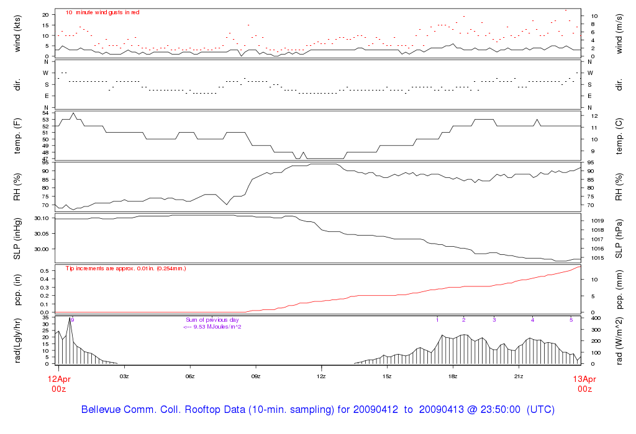The width and height of the screenshot is (636, 434).
Task: Select the "1015" hPa tick label
Action: [x=597, y=259]
